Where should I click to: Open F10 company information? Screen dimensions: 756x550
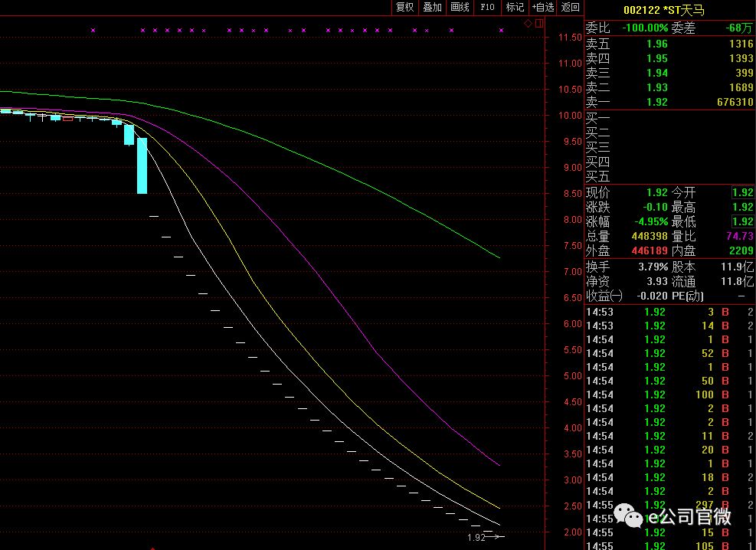click(487, 7)
